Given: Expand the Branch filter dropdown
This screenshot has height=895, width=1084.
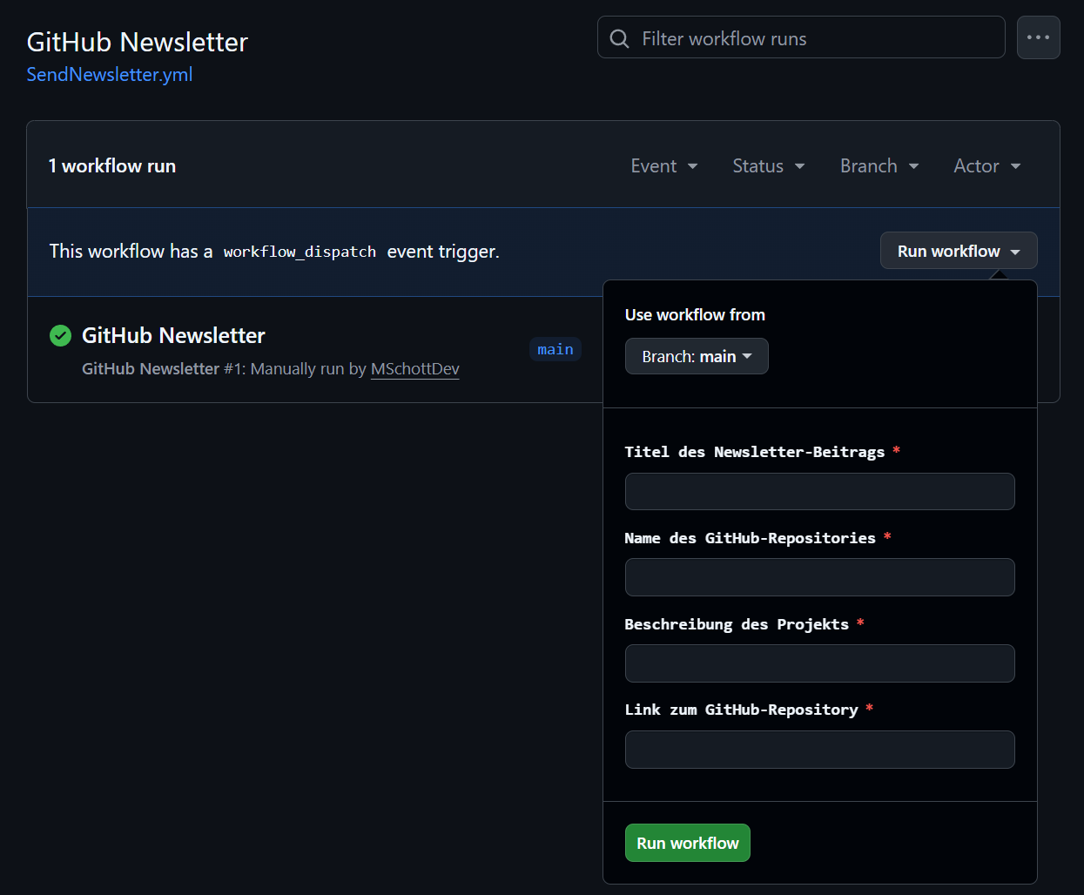Looking at the screenshot, I should coord(879,165).
